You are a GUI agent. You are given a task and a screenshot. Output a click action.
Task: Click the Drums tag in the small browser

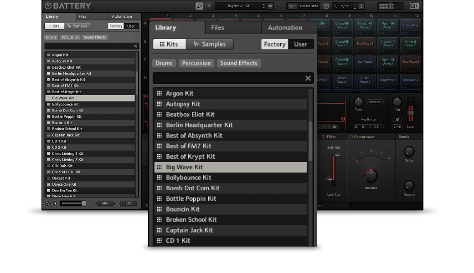point(51,37)
